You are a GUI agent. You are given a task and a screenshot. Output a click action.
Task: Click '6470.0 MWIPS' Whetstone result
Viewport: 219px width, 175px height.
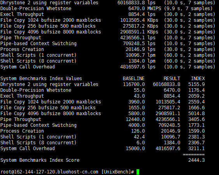point(145,9)
